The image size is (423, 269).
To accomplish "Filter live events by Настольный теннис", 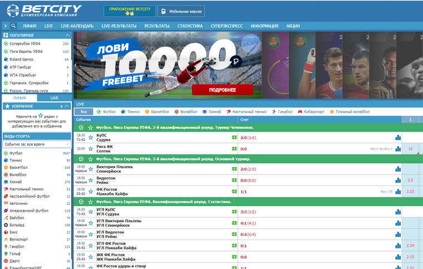I will 247,112.
